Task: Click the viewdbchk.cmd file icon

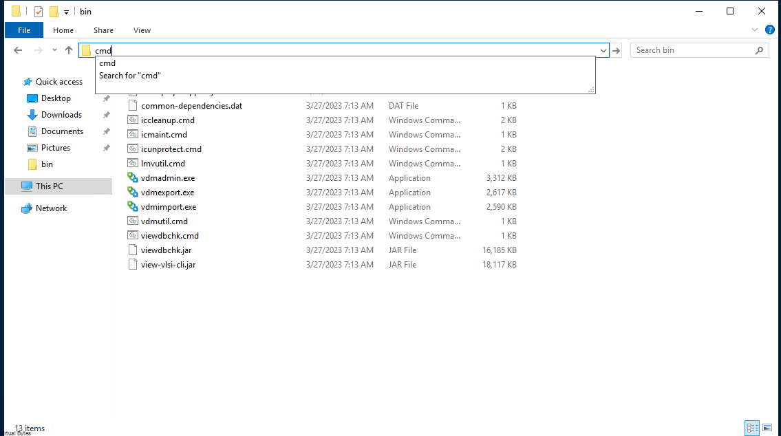Action: click(132, 235)
